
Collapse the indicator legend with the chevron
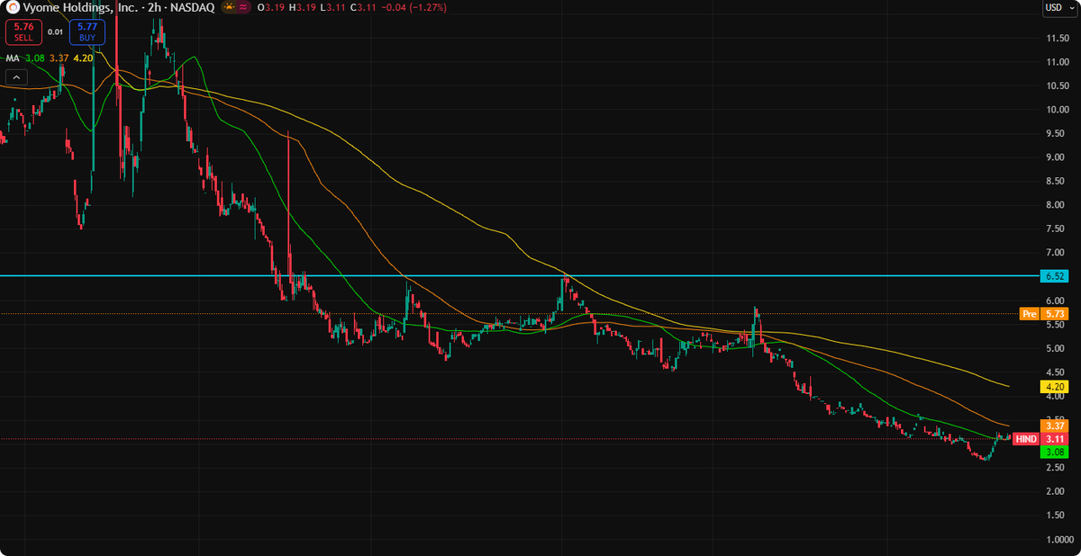(x=16, y=77)
